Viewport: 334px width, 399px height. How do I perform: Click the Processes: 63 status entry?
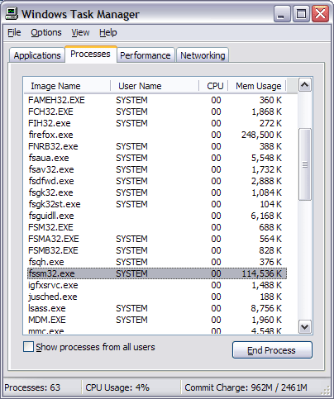(32, 387)
